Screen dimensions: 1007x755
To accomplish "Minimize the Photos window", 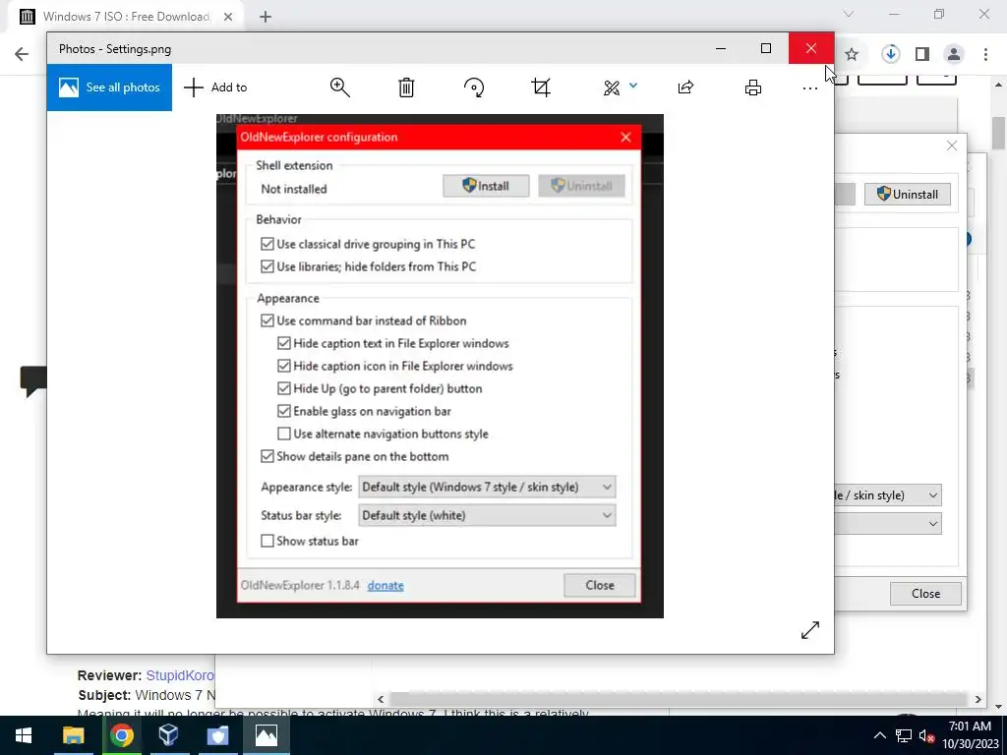I will [721, 49].
